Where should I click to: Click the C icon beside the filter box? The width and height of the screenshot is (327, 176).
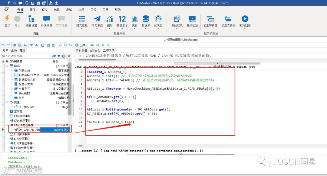pyautogui.click(x=64, y=56)
